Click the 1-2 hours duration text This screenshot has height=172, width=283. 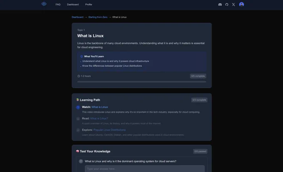pyautogui.click(x=86, y=76)
